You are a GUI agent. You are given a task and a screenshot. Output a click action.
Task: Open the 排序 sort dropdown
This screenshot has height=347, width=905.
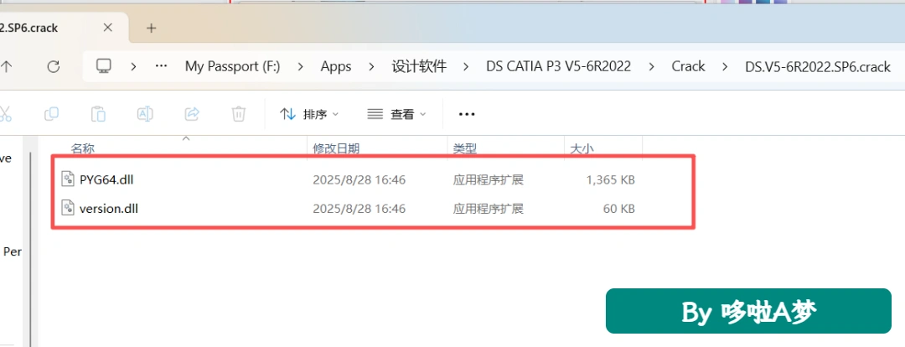[309, 114]
